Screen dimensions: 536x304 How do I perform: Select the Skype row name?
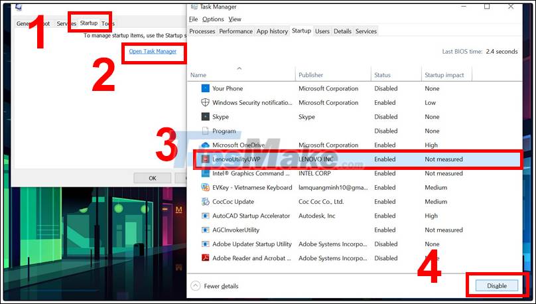[220, 117]
